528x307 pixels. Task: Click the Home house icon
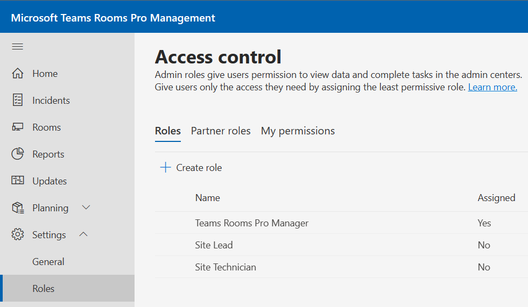(x=18, y=74)
